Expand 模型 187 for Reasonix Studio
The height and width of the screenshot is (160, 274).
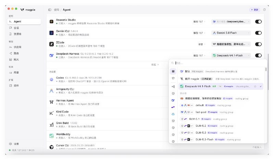[199, 22]
